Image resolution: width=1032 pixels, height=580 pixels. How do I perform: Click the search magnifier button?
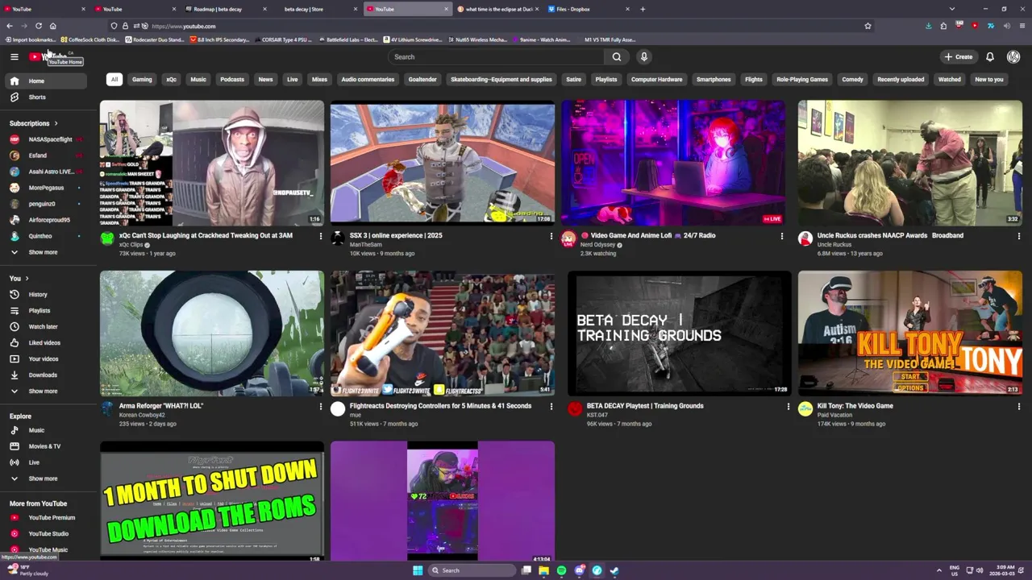pyautogui.click(x=617, y=56)
